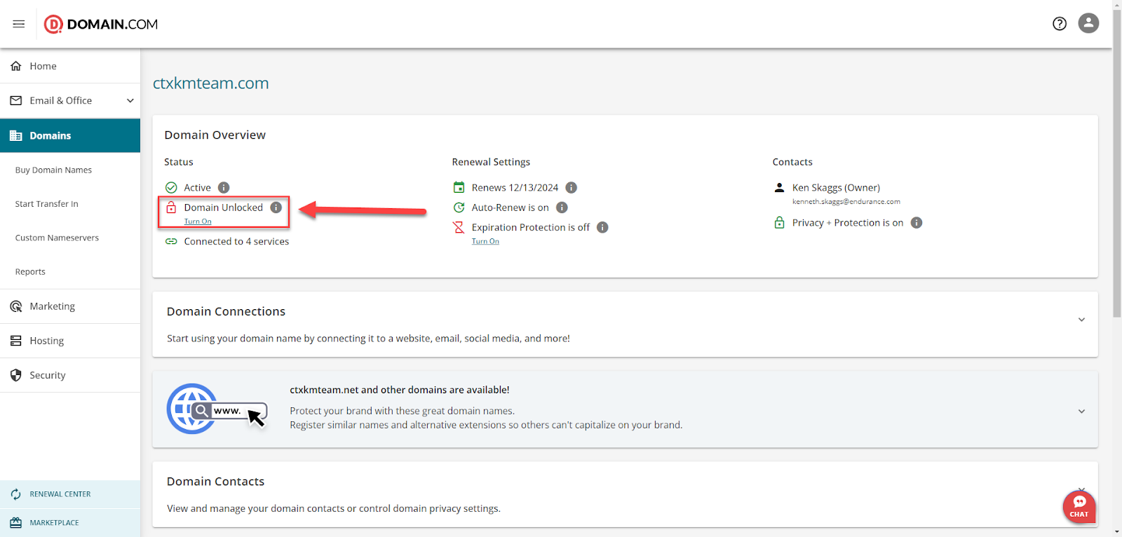Click the Renewal Settings column heading
The height and width of the screenshot is (537, 1122).
(492, 162)
